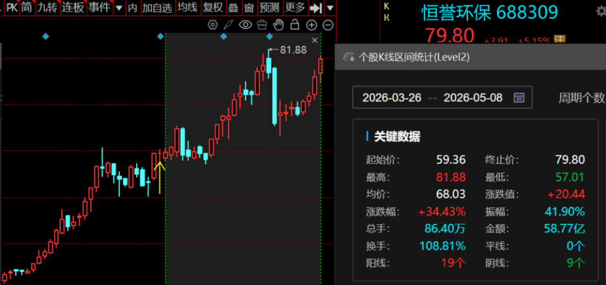
Task: Click 最低 value 57.01
Action: [570, 177]
